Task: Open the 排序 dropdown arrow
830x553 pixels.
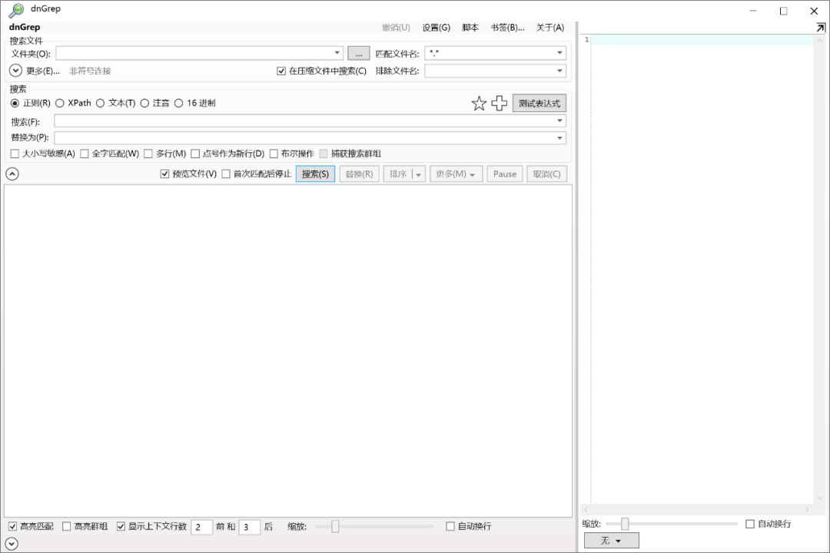Action: pyautogui.click(x=418, y=174)
